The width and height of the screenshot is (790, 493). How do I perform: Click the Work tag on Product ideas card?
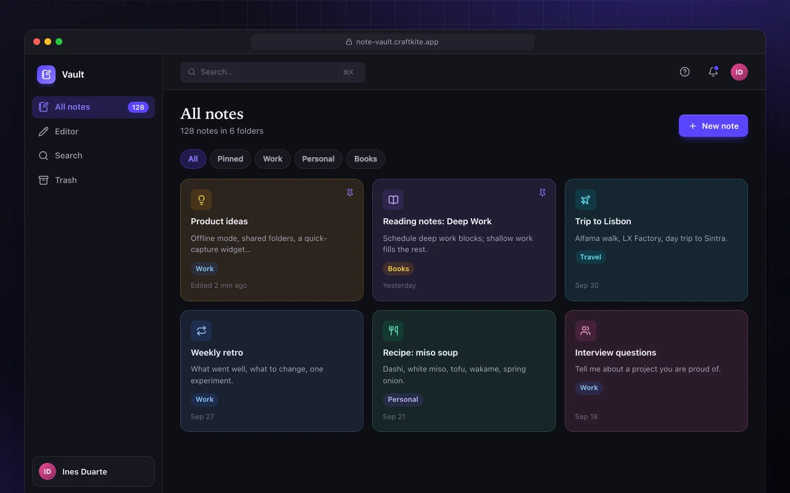click(x=205, y=269)
